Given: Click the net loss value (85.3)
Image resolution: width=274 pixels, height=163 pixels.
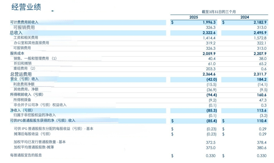Looking at the screenshot, I should click(x=212, y=111).
